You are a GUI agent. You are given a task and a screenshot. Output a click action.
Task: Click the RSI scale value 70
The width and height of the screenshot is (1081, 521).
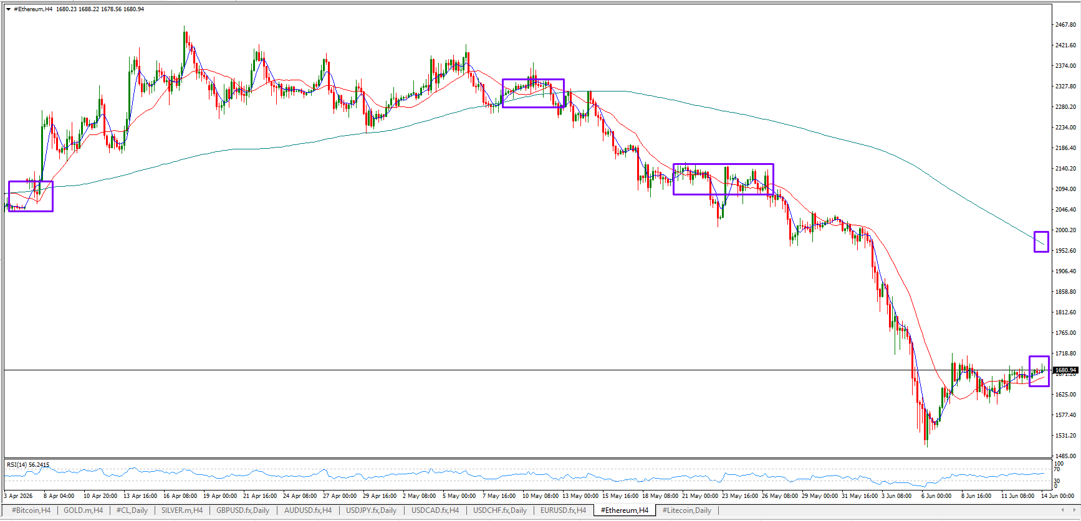pos(1057,469)
